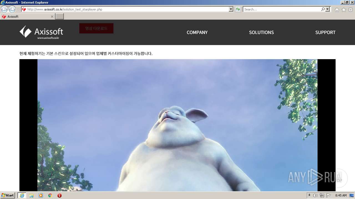Click the search magnifier icon

323,9
